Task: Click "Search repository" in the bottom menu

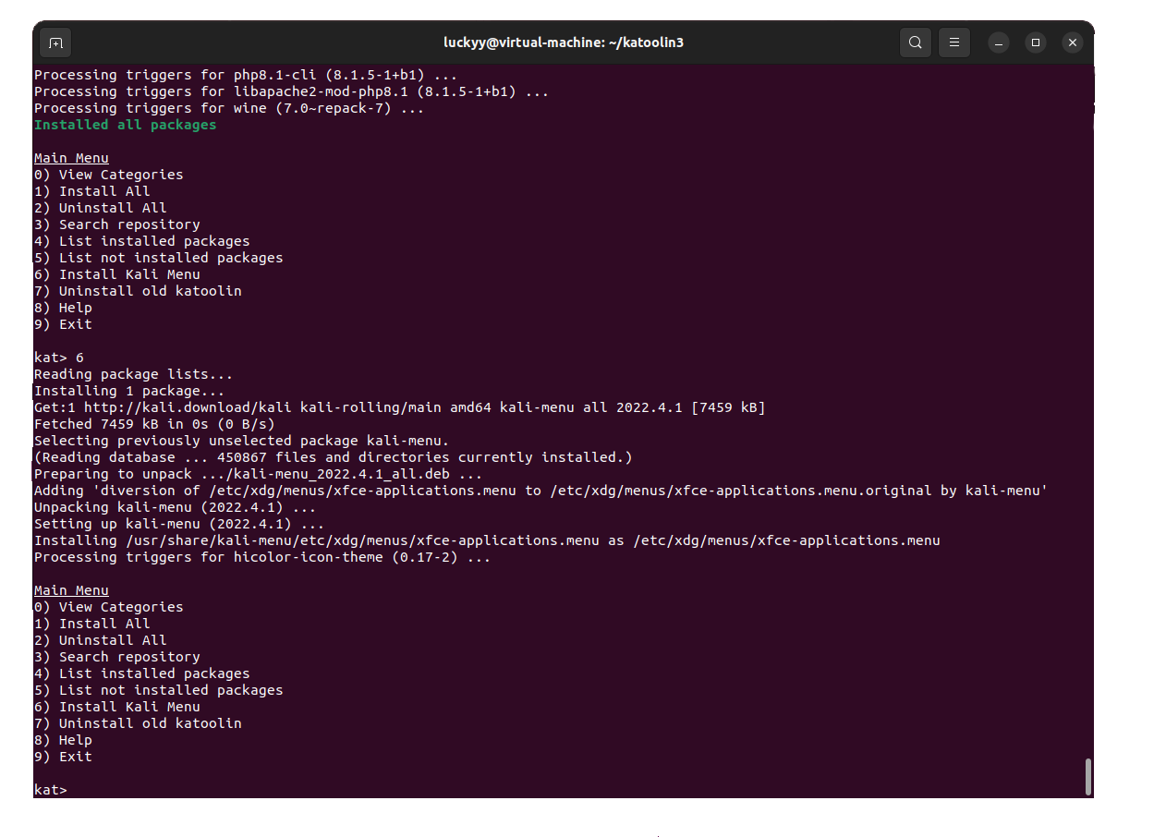Action: coord(128,657)
